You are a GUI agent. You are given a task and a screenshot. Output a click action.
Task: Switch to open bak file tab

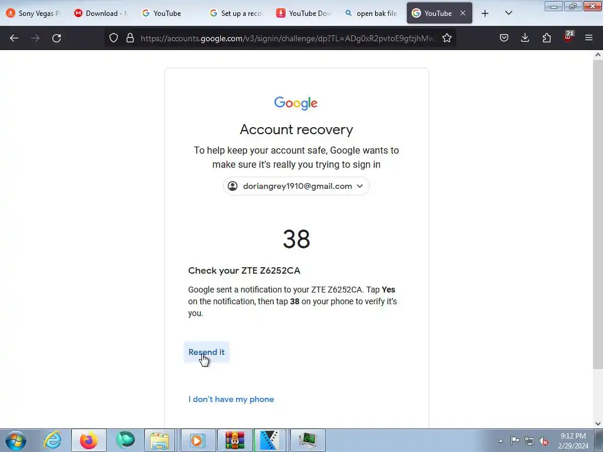[373, 14]
